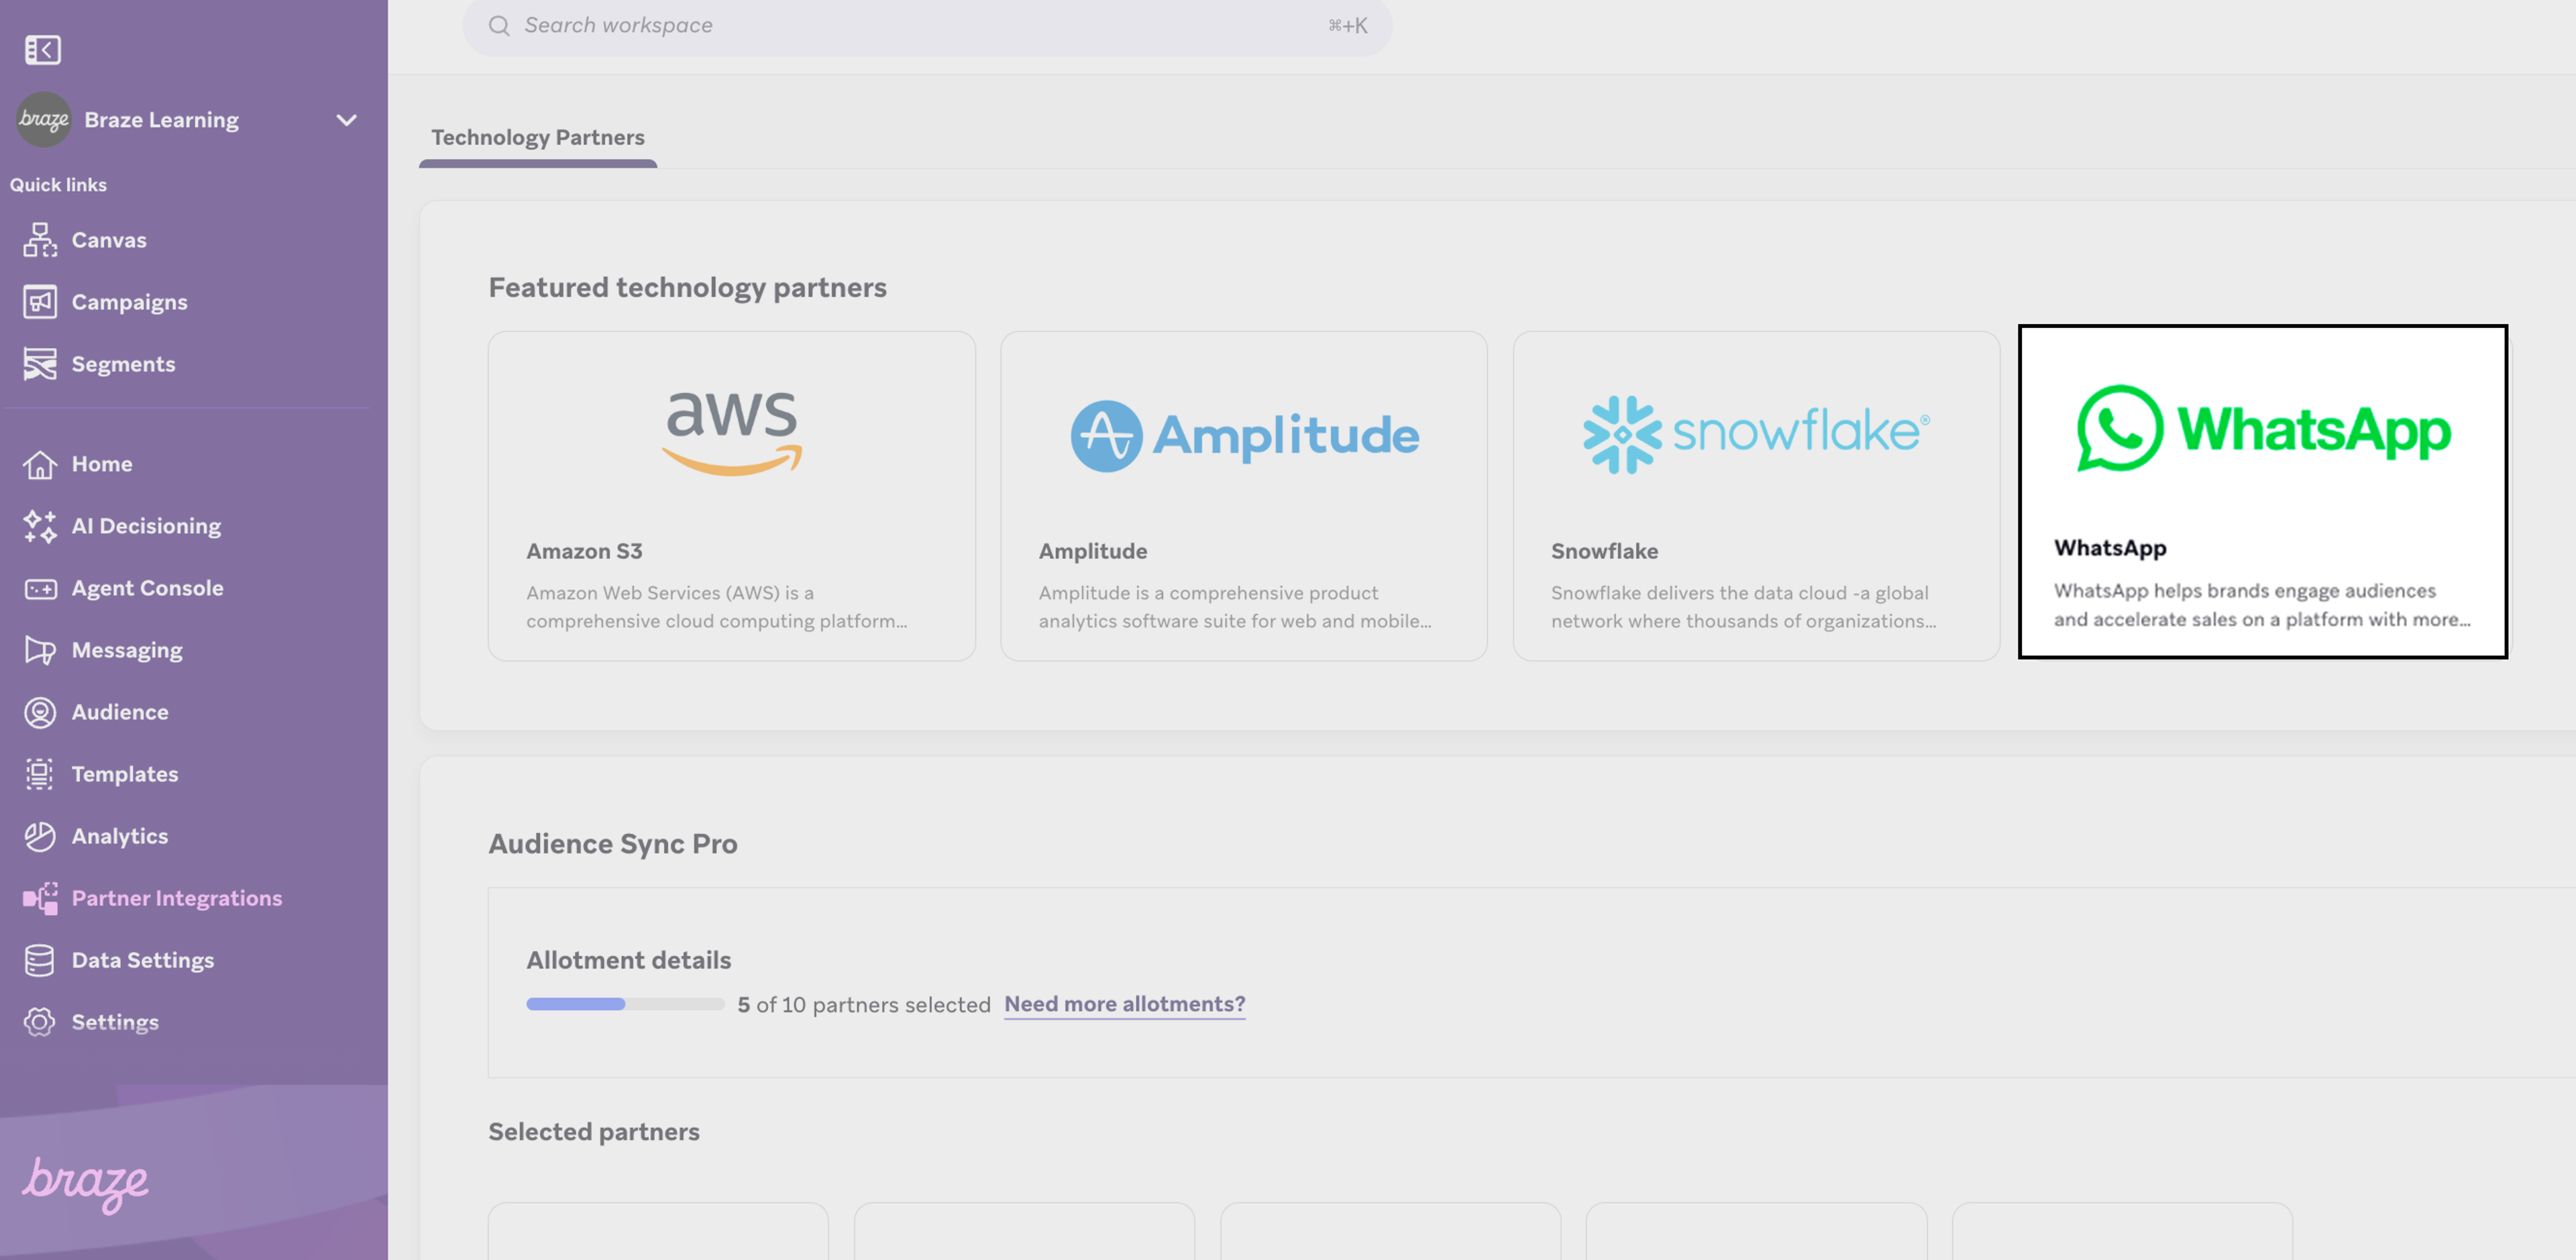Click the Amplitude card title text

click(1093, 551)
